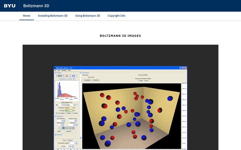The image size is (241, 150).
Task: Select the Real pressure prediction radio
Action: (x=145, y=81)
